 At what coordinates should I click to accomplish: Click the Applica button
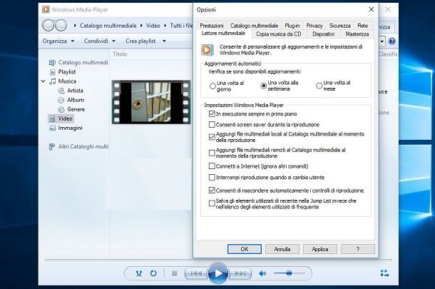[320, 249]
